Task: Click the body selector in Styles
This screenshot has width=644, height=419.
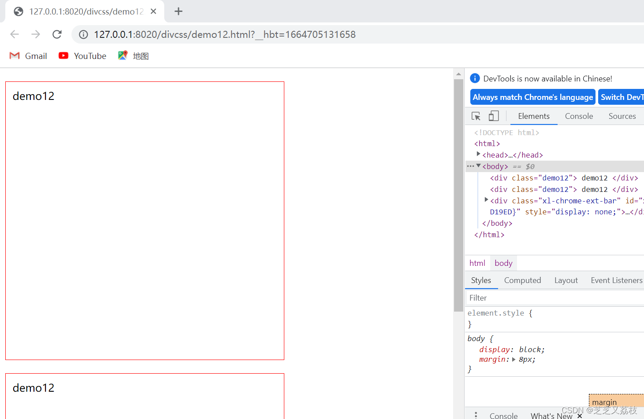Action: coord(476,338)
